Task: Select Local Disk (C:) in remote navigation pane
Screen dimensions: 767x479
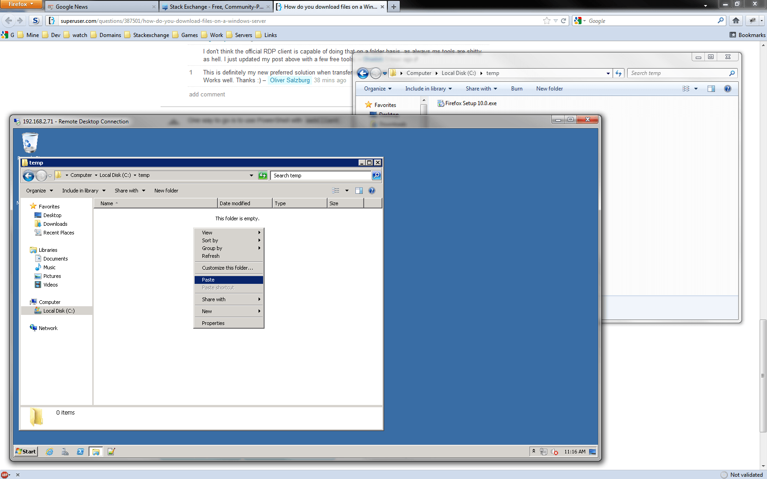Action: (57, 311)
